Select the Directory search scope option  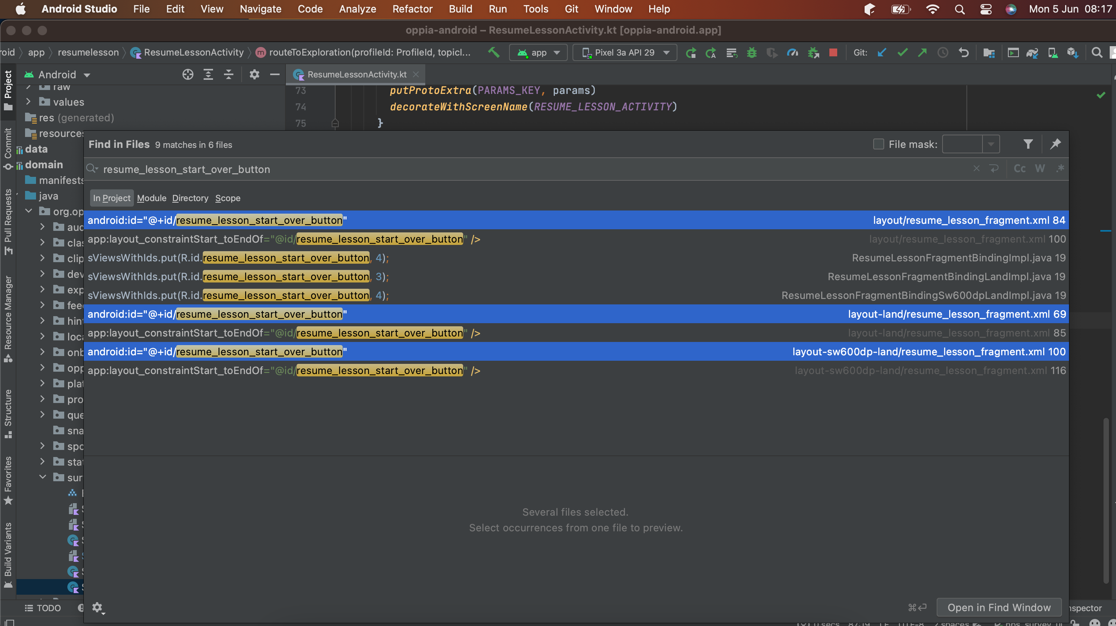point(190,198)
